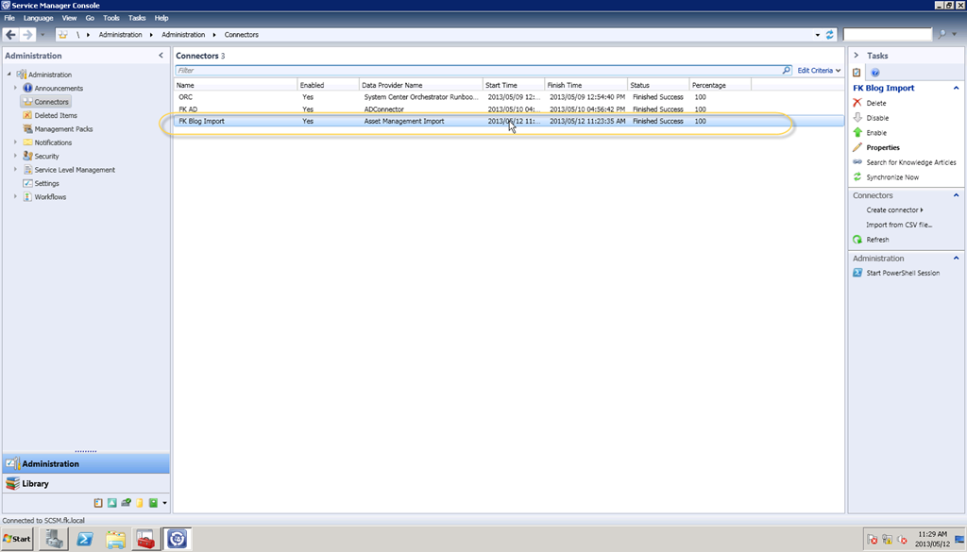Click Import from CSV file link
967x552 pixels.
898,225
